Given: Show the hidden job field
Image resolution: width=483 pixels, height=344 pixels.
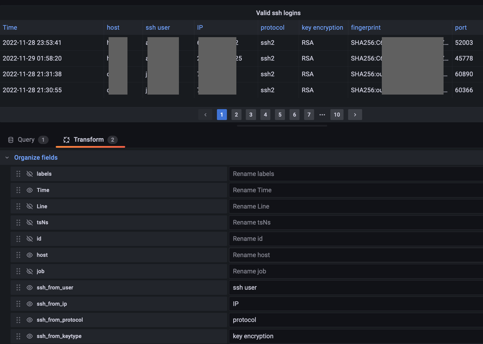Looking at the screenshot, I should (x=29, y=271).
